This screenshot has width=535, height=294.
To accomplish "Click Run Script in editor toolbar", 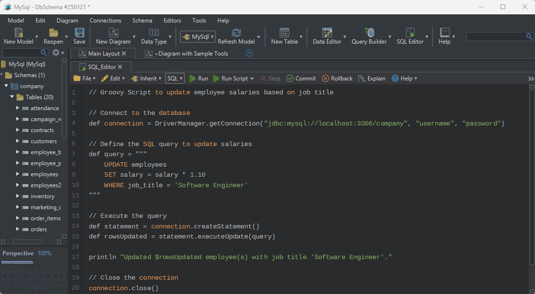I will 231,79.
